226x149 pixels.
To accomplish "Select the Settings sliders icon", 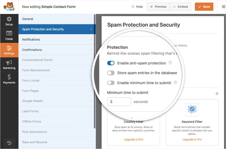I will tap(9, 50).
